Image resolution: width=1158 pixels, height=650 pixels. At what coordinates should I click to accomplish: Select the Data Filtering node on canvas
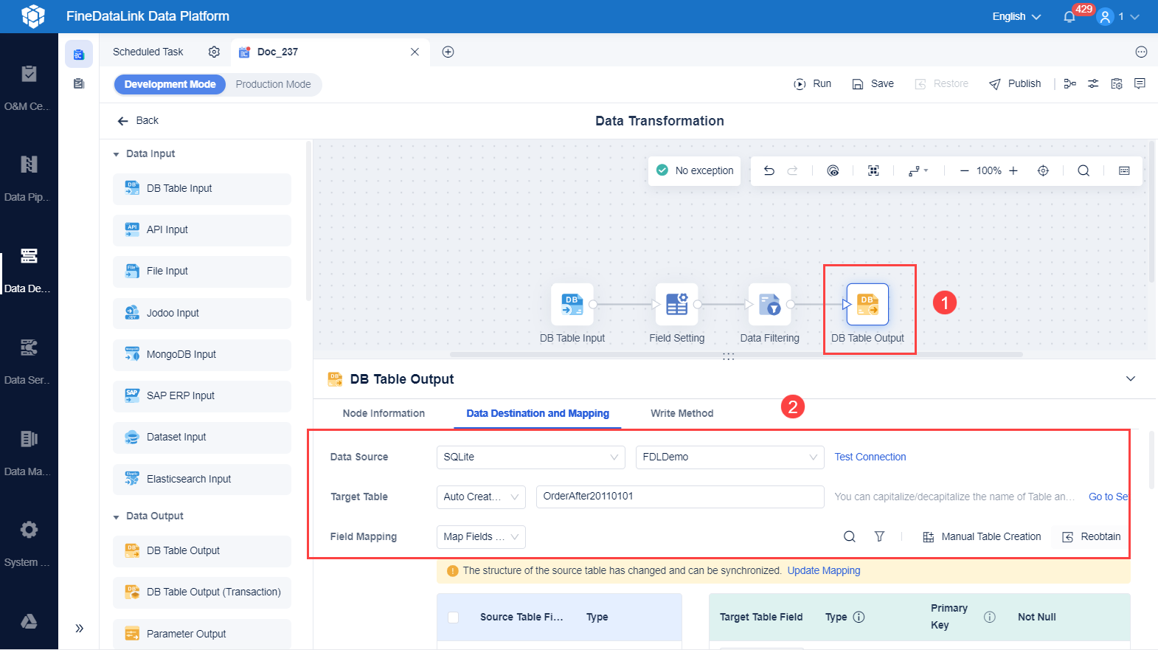point(769,304)
